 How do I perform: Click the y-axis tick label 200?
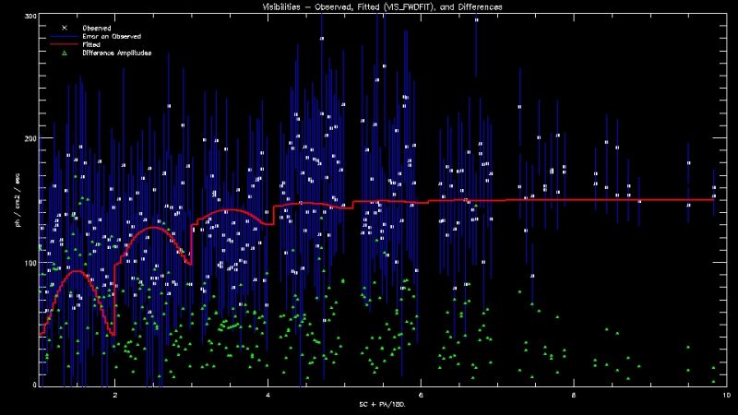(x=30, y=139)
